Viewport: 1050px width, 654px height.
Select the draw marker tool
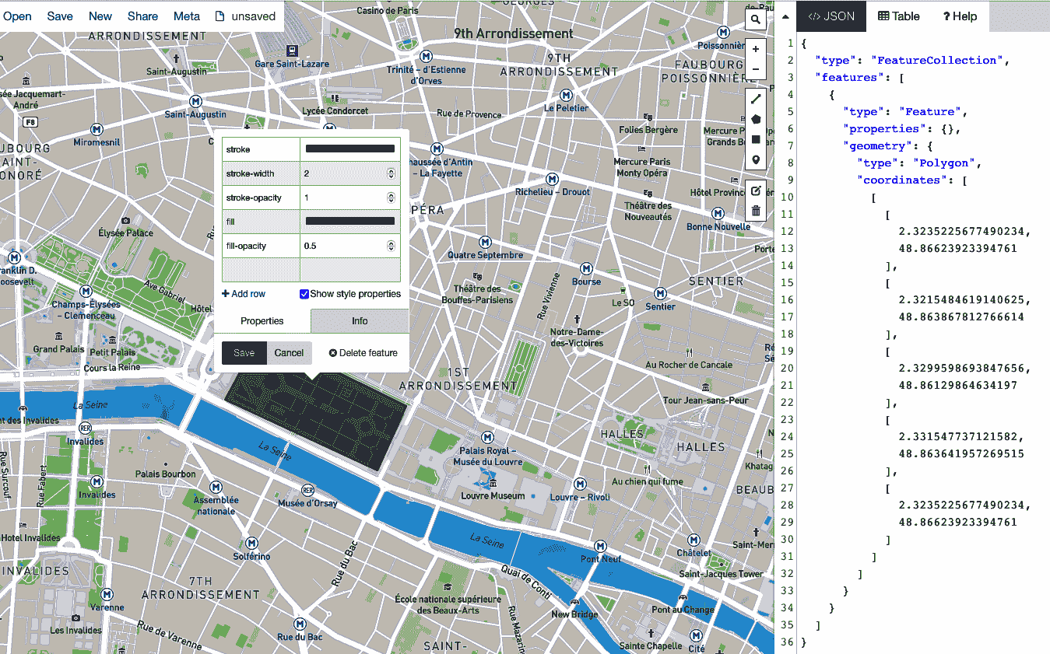[755, 160]
